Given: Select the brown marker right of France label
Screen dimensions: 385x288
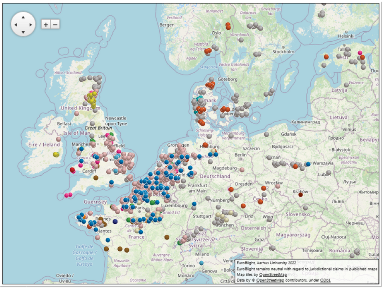Looking at the screenshot, I should (x=167, y=237).
